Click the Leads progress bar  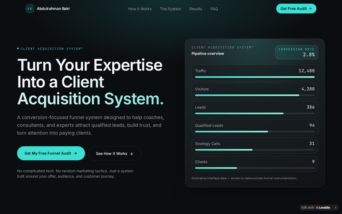point(255,113)
